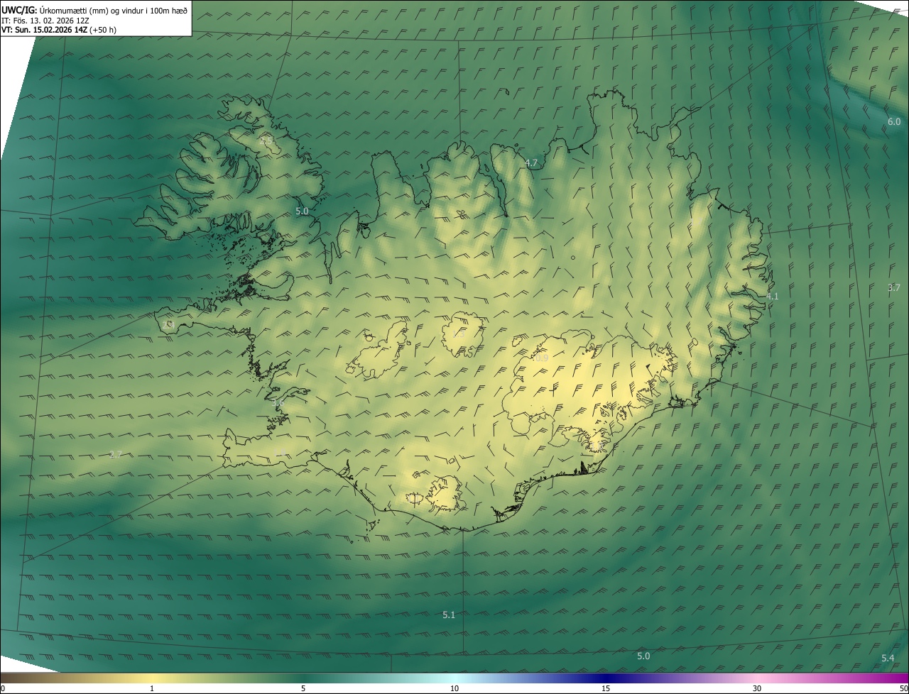Click the 3.6 value label on the west coast

(278, 403)
